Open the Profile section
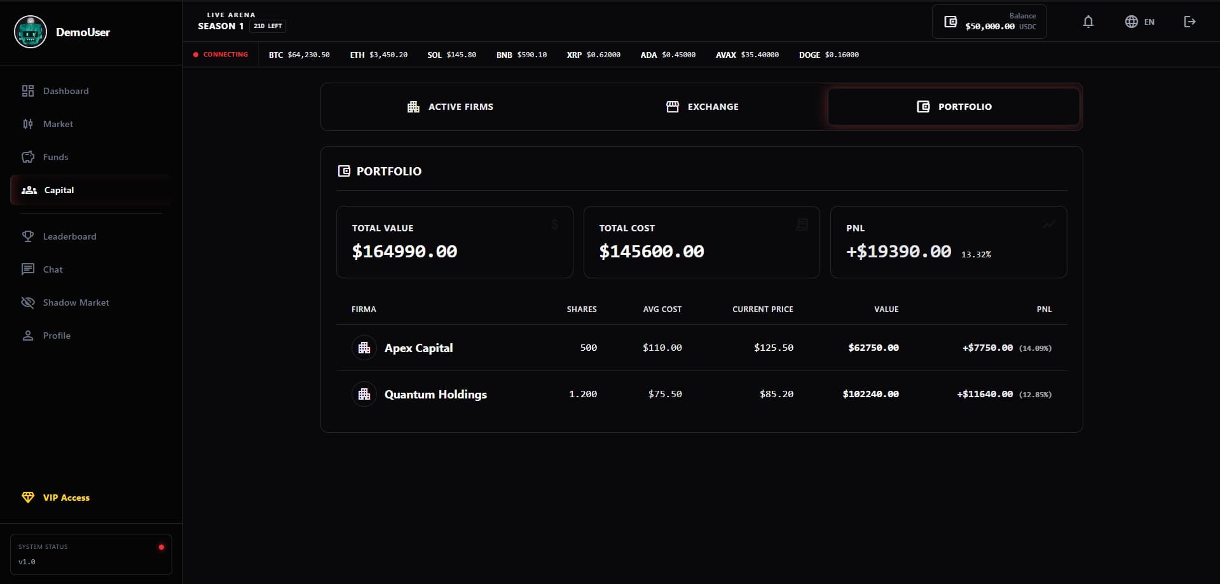The image size is (1220, 584). 57,336
